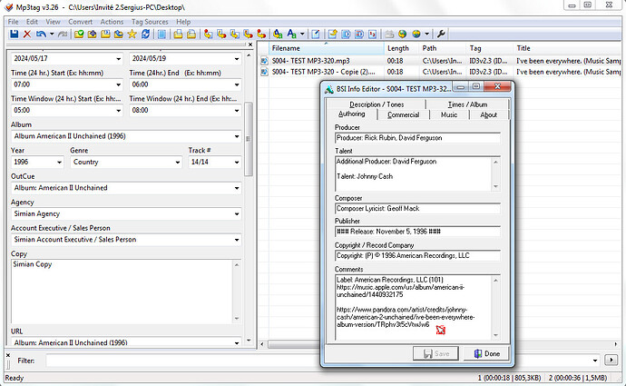The image size is (626, 386).
Task: Expand the Track # 14/14 dropdown
Action: point(237,163)
